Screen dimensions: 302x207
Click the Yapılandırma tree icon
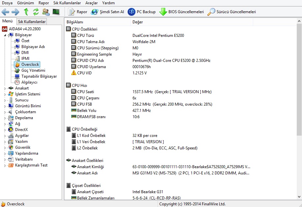pyautogui.click(x=11, y=154)
